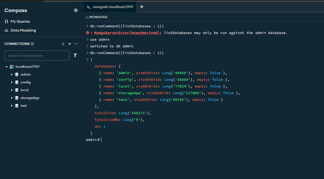This screenshot has width=324, height=179.
Task: Select the config database
Action: point(25,82)
